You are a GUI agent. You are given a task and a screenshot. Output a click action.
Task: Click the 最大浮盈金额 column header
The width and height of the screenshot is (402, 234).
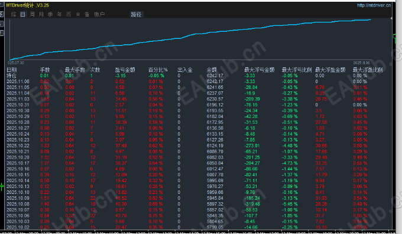[330, 70]
